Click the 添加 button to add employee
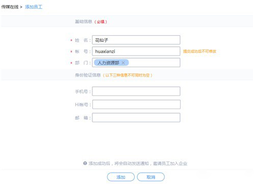The height and width of the screenshot is (184, 254). (x=121, y=177)
